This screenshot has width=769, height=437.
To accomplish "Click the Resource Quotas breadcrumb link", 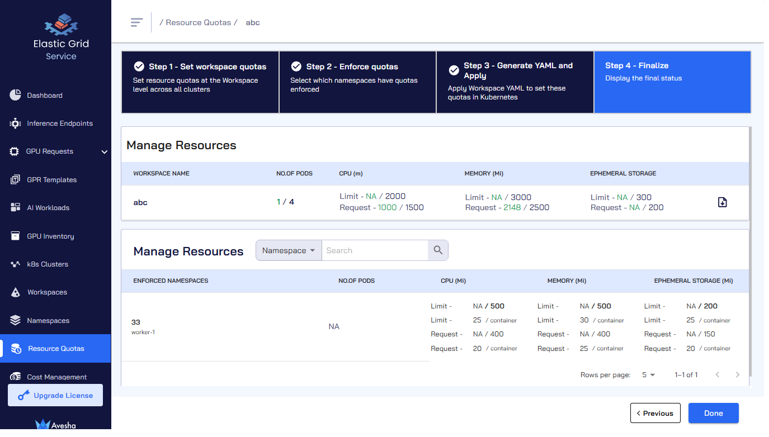I will coord(198,23).
